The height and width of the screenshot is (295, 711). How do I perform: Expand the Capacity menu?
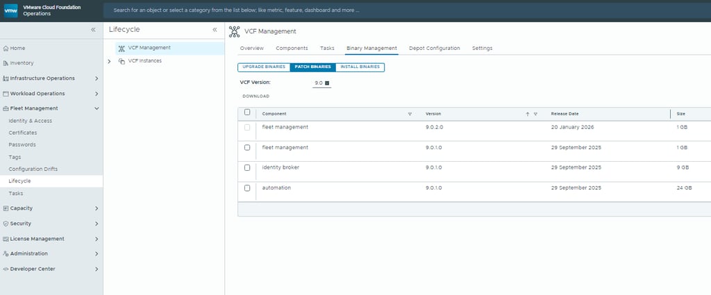97,208
